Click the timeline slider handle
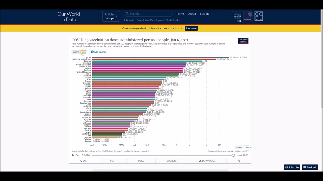This screenshot has height=181, width=323. (x=233, y=155)
